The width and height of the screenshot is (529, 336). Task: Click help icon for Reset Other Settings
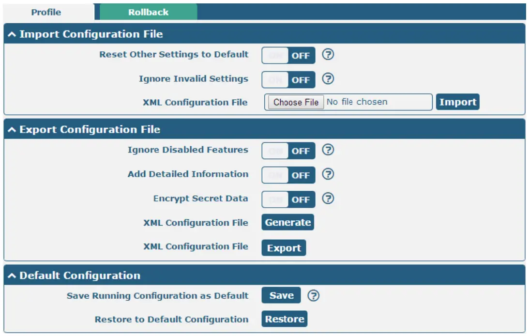328,55
